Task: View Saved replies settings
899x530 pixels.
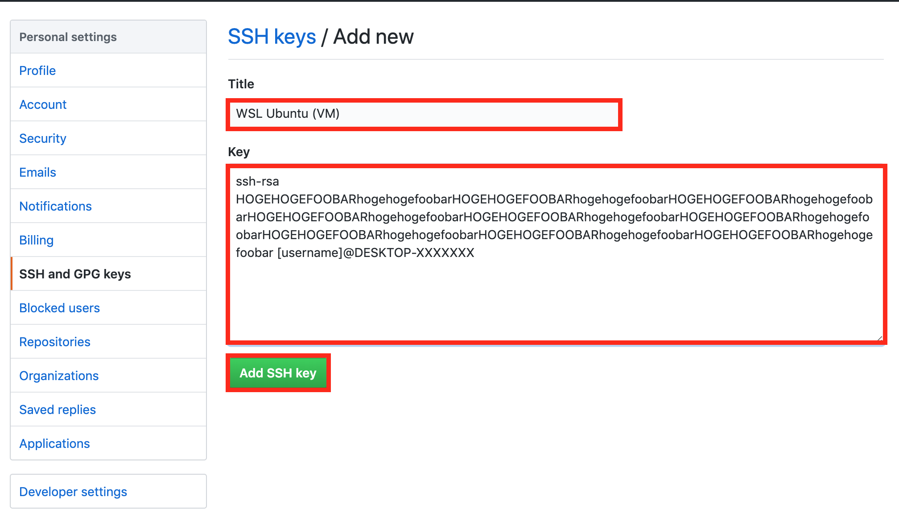Action: [58, 410]
